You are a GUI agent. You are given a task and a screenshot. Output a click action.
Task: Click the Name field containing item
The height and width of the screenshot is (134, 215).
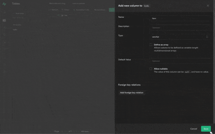tap(180, 18)
